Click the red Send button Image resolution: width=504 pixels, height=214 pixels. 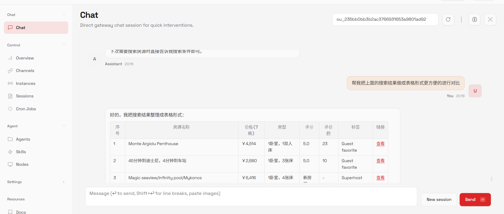pos(475,200)
